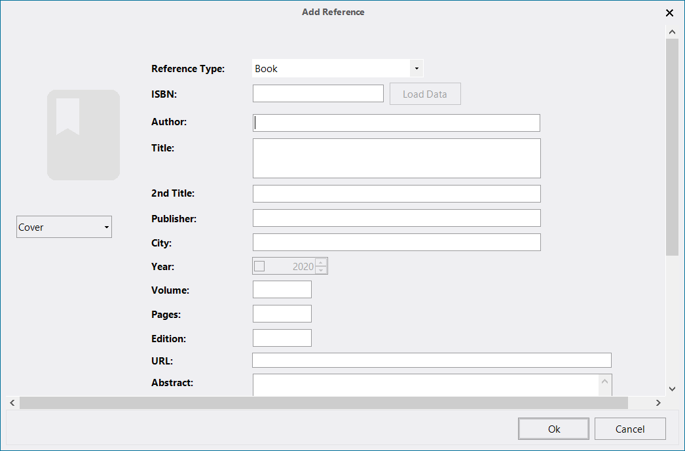Image resolution: width=685 pixels, height=451 pixels.
Task: Focus the ISBN input field
Action: 318,94
